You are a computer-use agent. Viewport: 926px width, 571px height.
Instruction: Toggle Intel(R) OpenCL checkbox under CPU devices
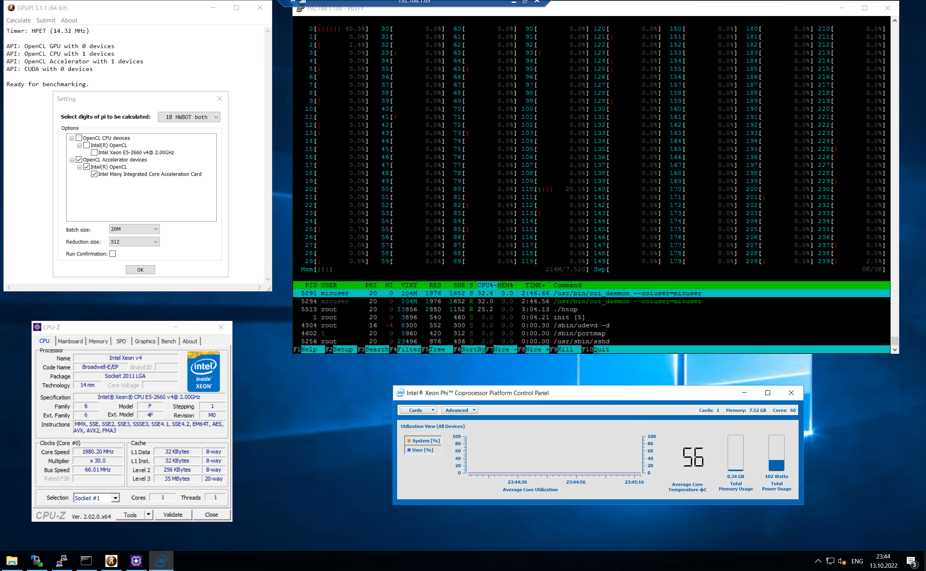(x=86, y=145)
